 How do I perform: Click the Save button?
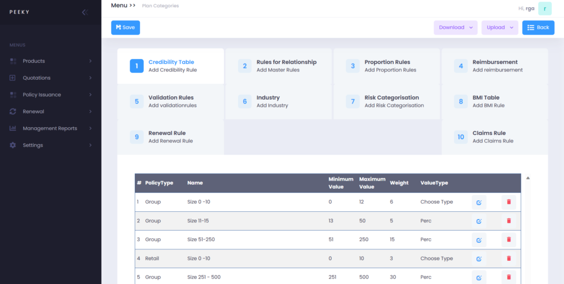126,28
